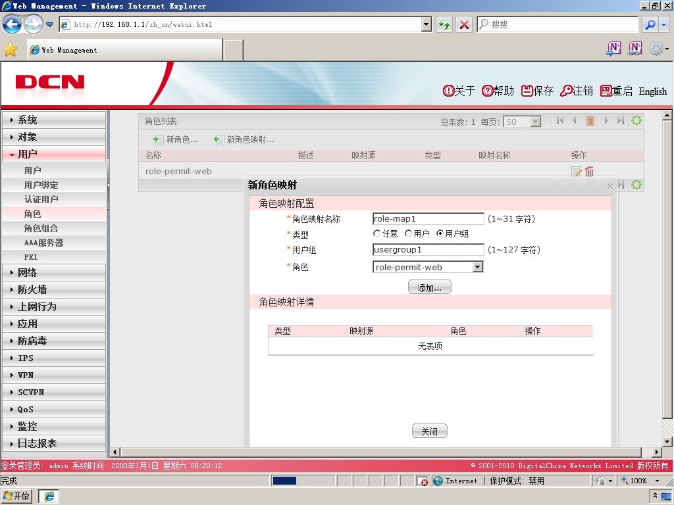The width and height of the screenshot is (674, 505).
Task: Open the 每页 50 per-page dropdown
Action: [535, 122]
